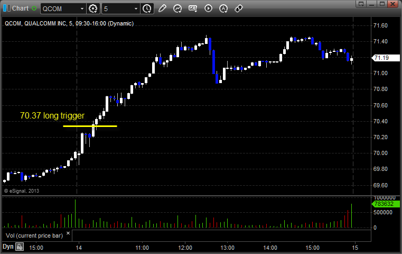Expand the interval 5 dropdown arrow
The height and width of the screenshot is (254, 402).
(136, 9)
